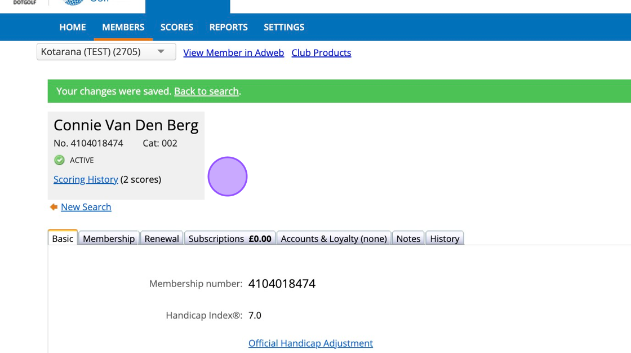Click Official Handicap Adjustment link
The height and width of the screenshot is (353, 631).
click(x=310, y=343)
